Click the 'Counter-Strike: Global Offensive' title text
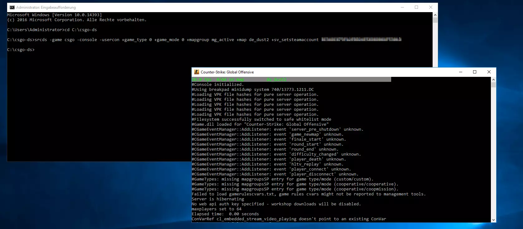The image size is (523, 229). tap(227, 72)
